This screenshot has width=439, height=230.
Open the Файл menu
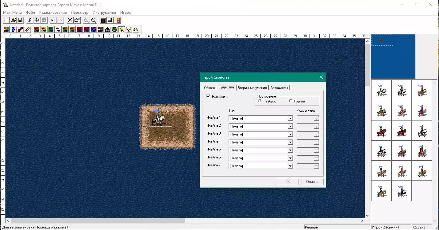[x=31, y=13]
